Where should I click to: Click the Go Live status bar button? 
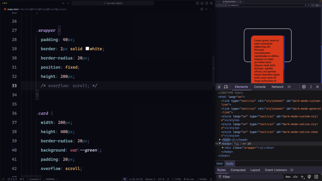coord(188,179)
